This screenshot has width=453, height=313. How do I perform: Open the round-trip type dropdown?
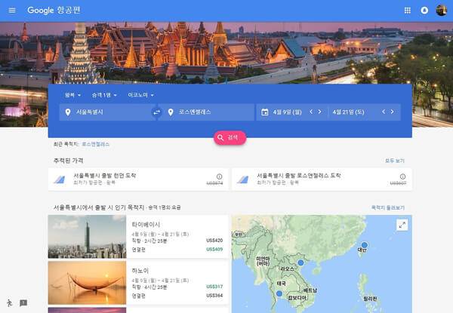[x=72, y=95]
